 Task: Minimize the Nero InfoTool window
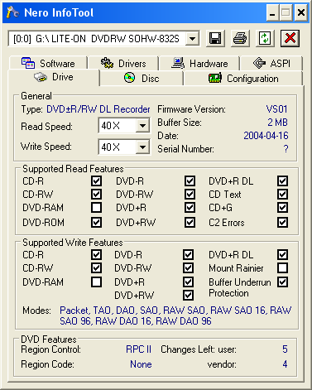(x=272, y=12)
